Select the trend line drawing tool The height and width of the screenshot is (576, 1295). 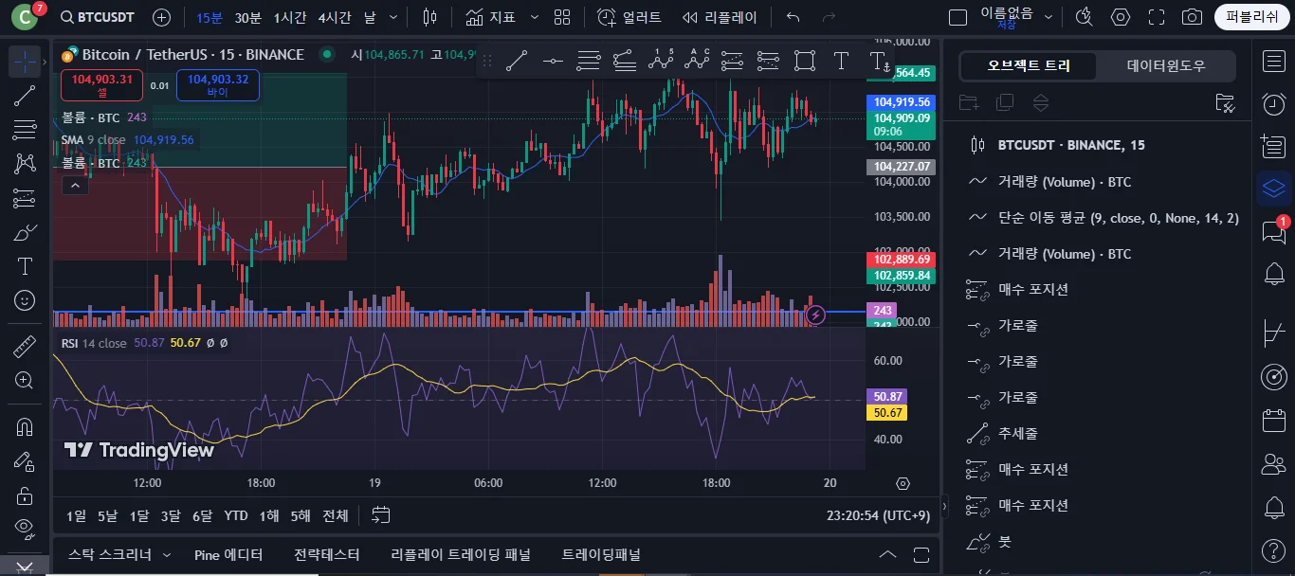(x=25, y=96)
